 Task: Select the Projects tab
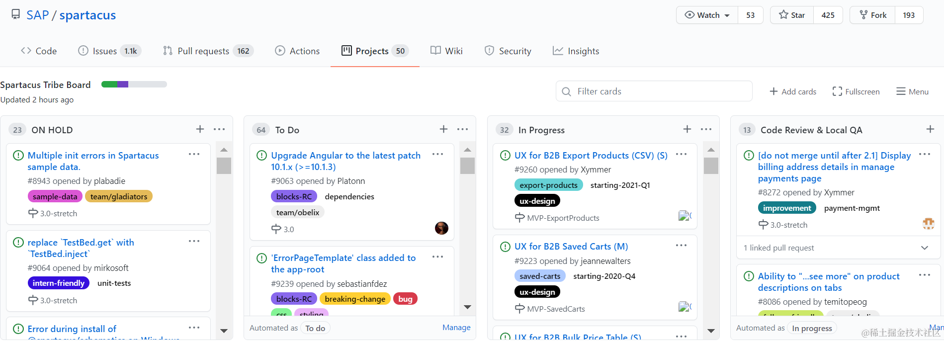[x=375, y=51]
